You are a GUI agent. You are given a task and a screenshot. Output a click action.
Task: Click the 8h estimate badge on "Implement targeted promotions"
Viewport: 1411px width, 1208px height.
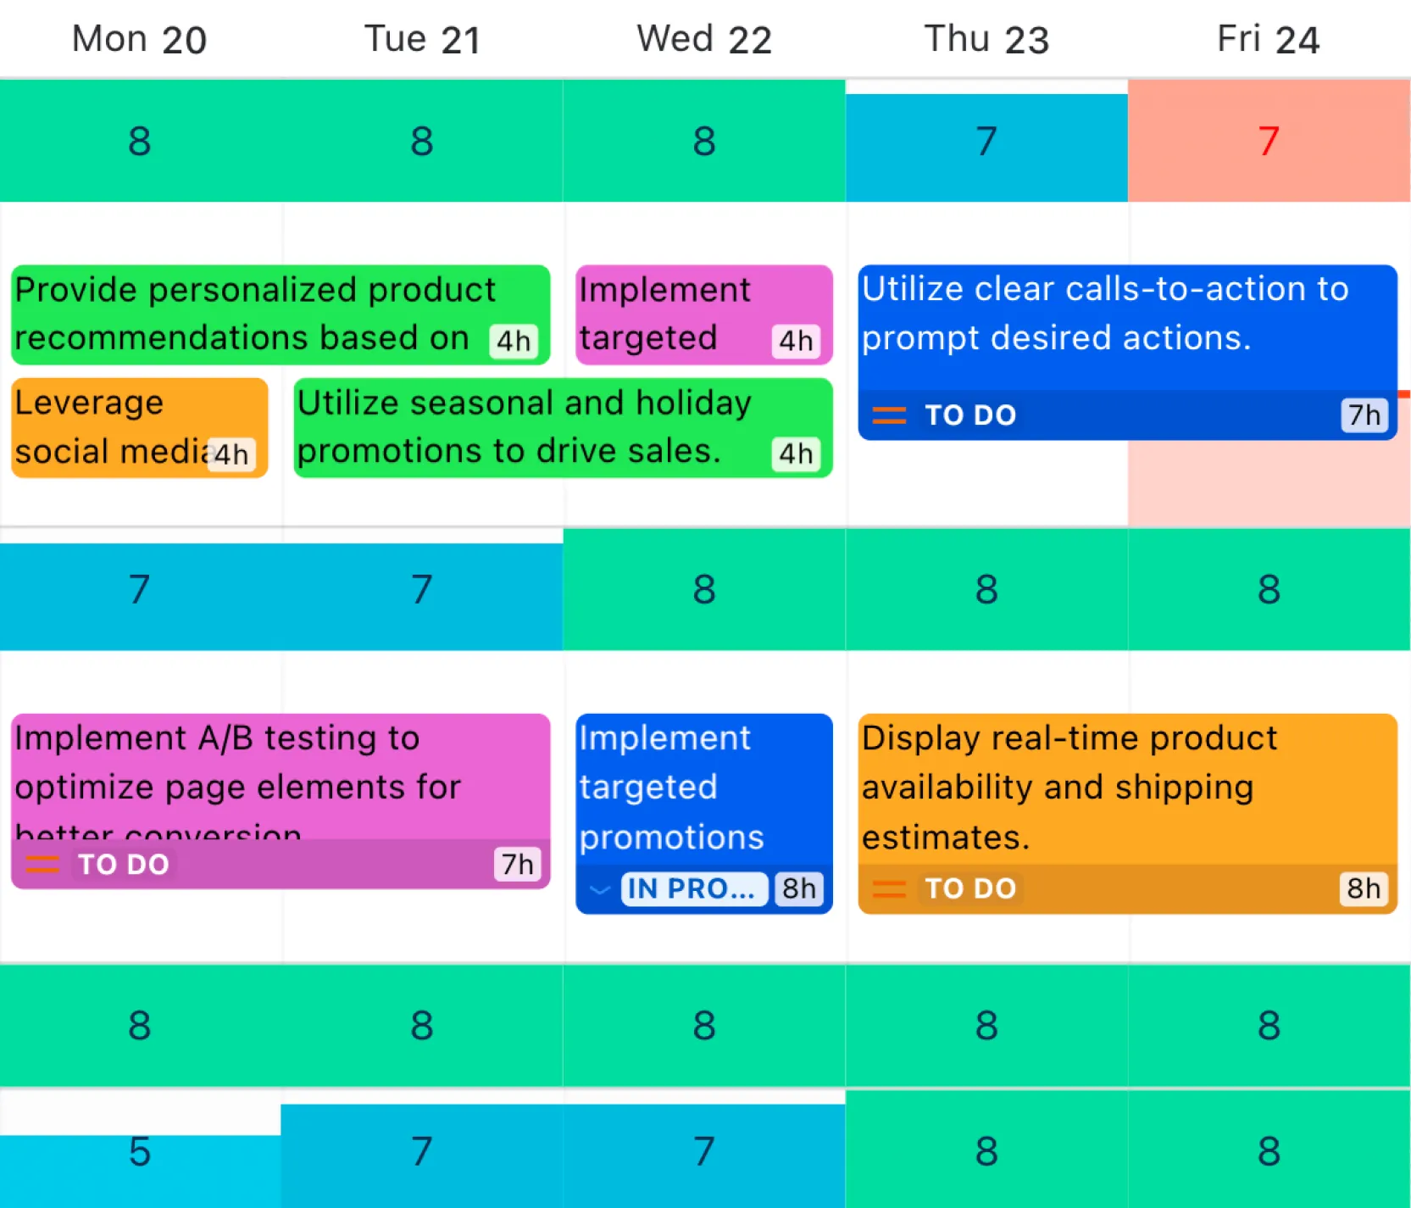tap(797, 888)
